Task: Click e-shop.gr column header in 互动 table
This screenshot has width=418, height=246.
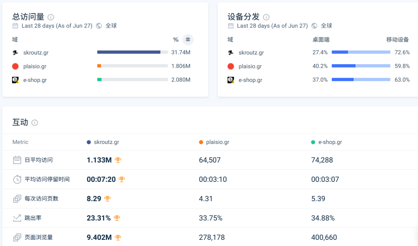Action: click(327, 142)
